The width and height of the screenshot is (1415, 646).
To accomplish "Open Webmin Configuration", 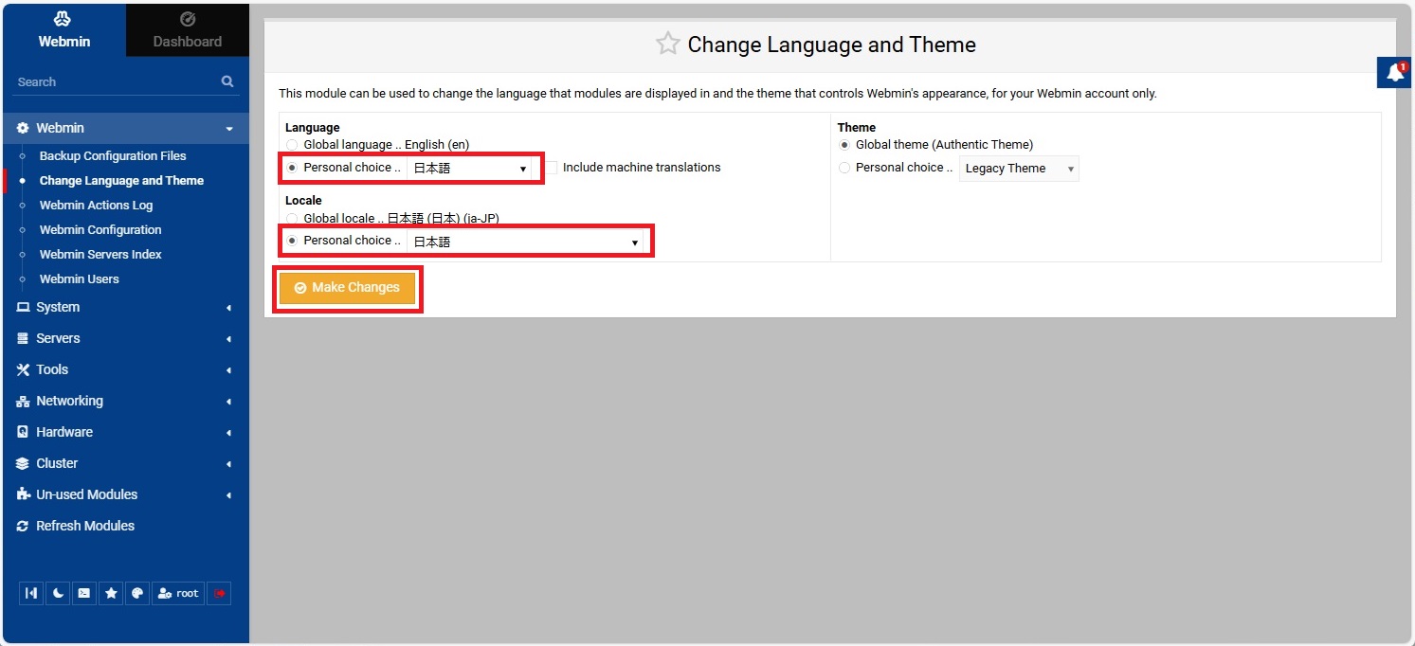I will [x=100, y=229].
